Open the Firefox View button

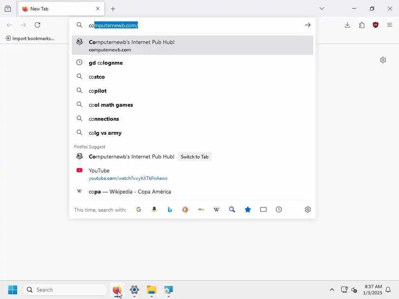tap(8, 9)
